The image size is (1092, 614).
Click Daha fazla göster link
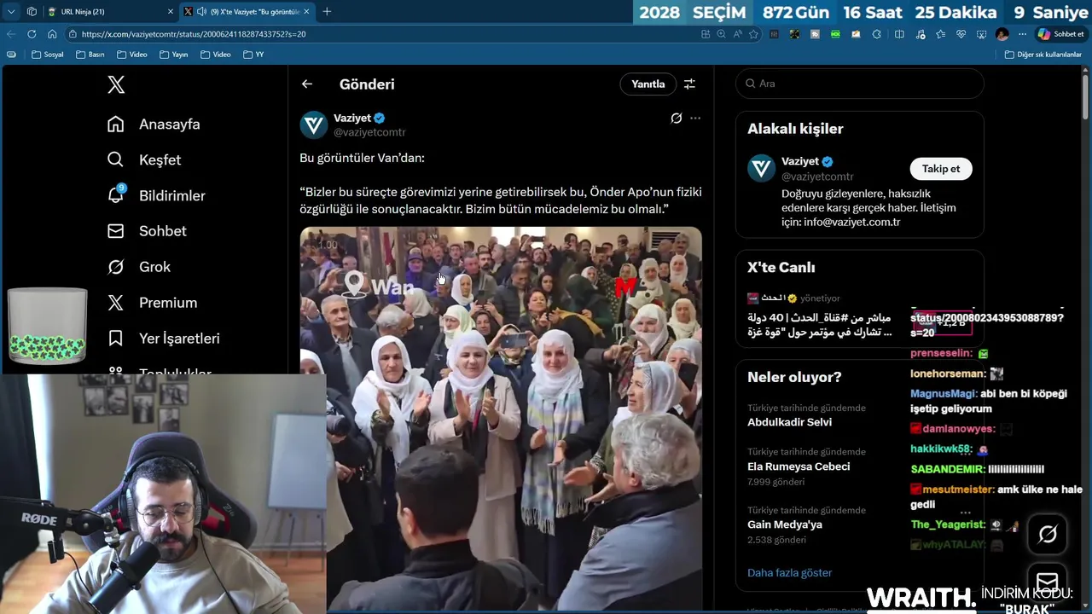pos(789,573)
